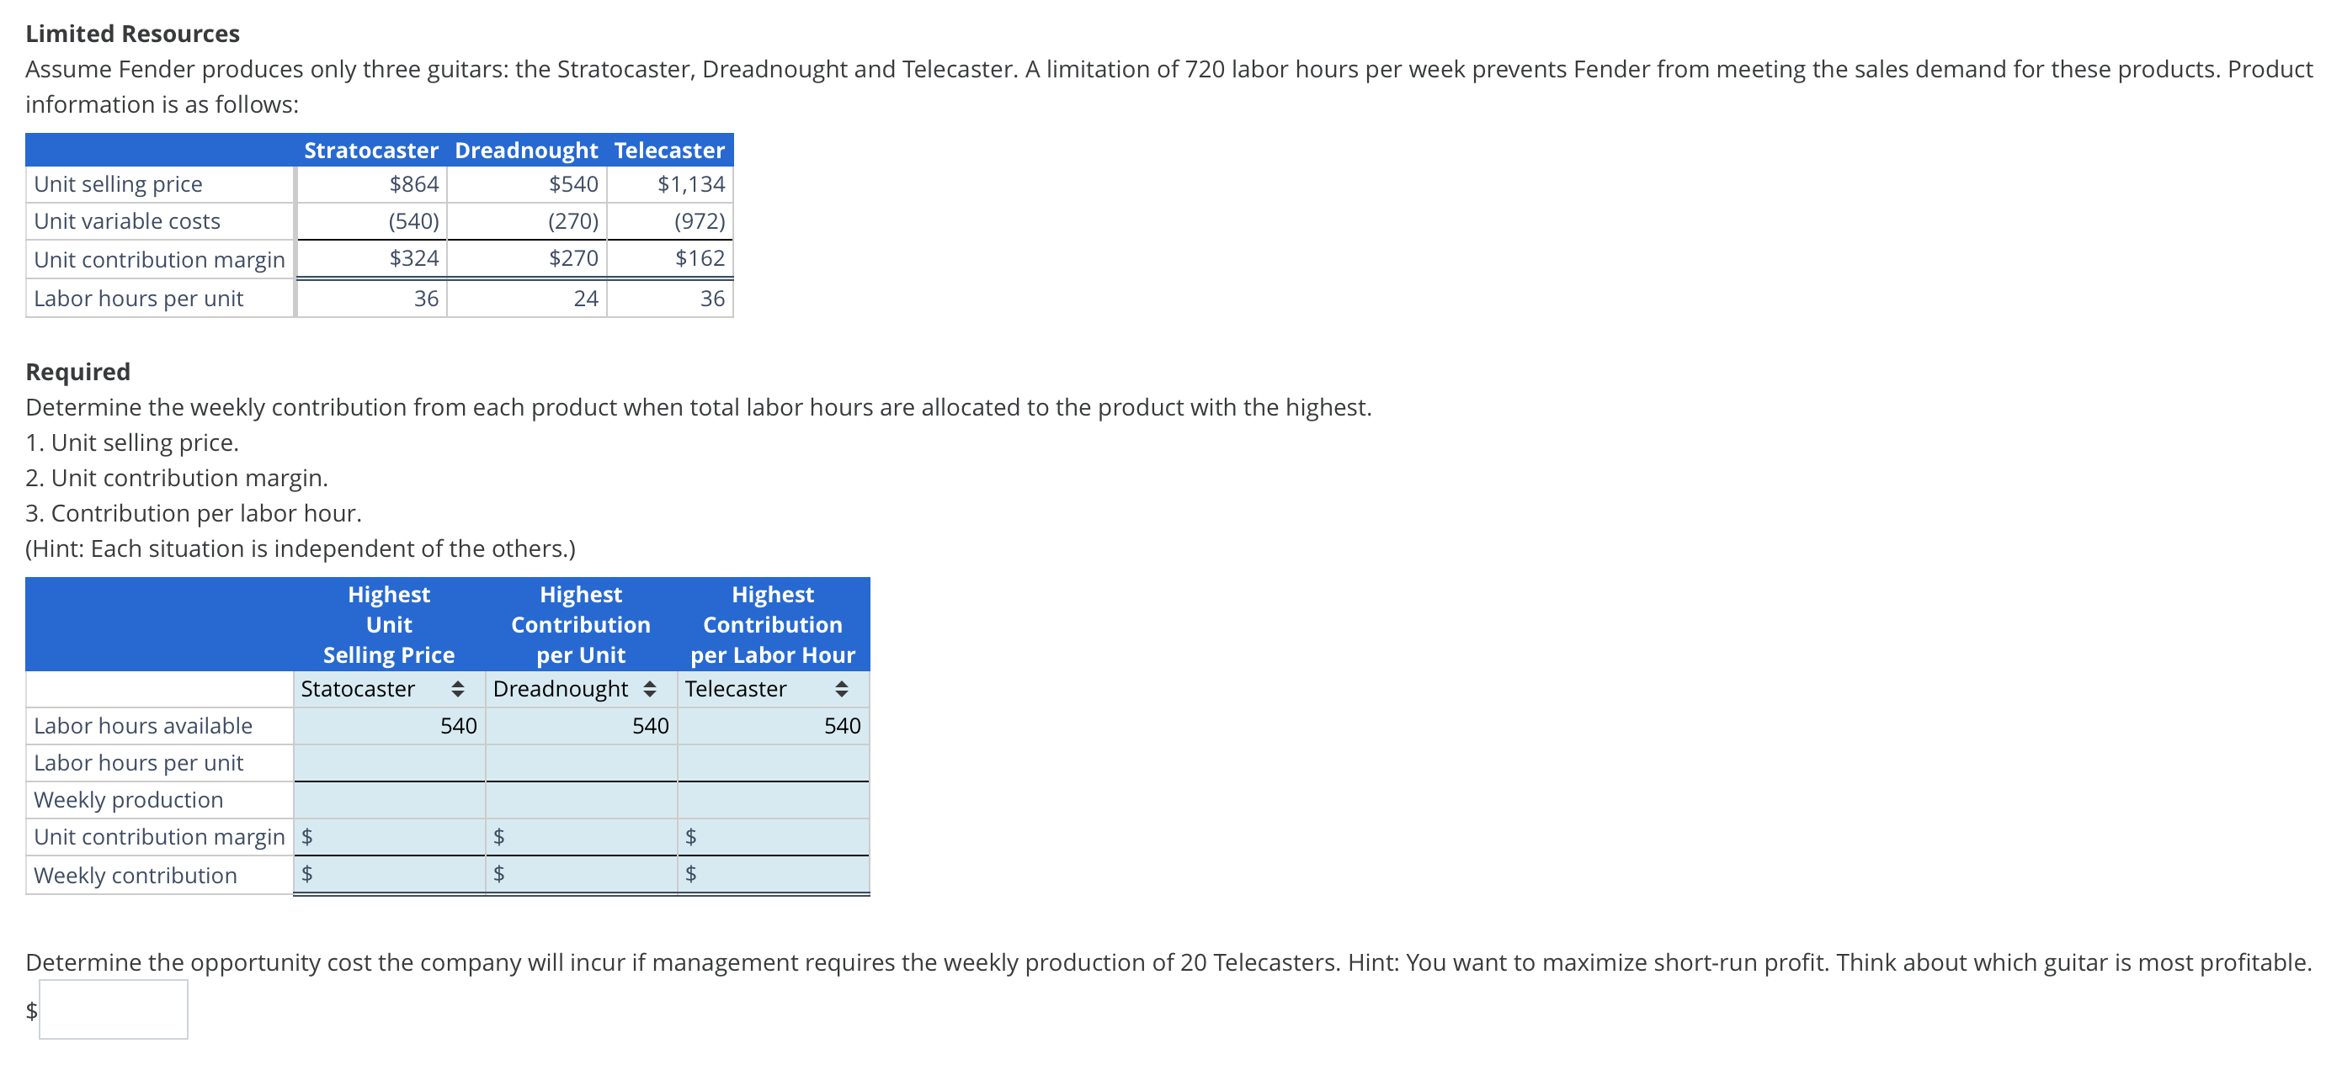Enter Unit contribution margin for Statocaster
2342x1070 pixels.
click(x=396, y=836)
